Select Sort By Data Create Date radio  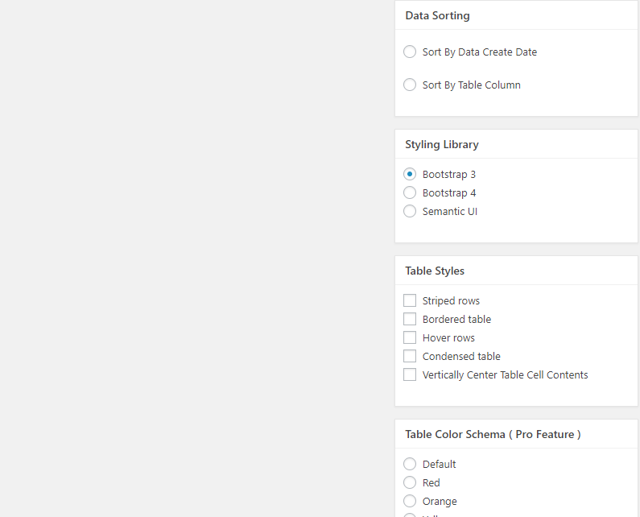(410, 52)
